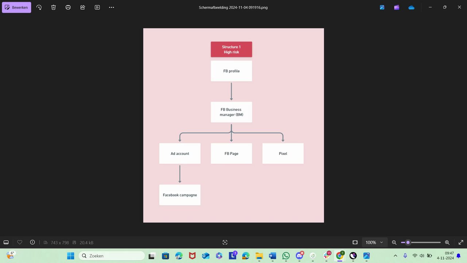Click the Zoeken taskbar search box
Image resolution: width=467 pixels, height=263 pixels.
(112, 256)
